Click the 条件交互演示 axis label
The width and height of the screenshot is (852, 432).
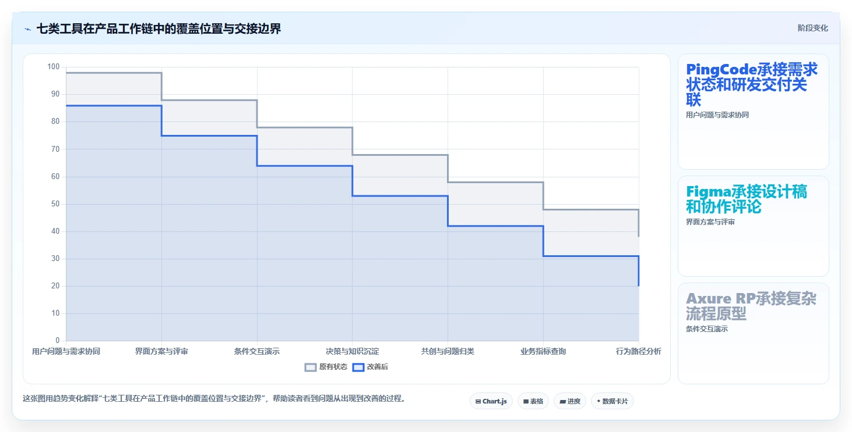tap(257, 351)
